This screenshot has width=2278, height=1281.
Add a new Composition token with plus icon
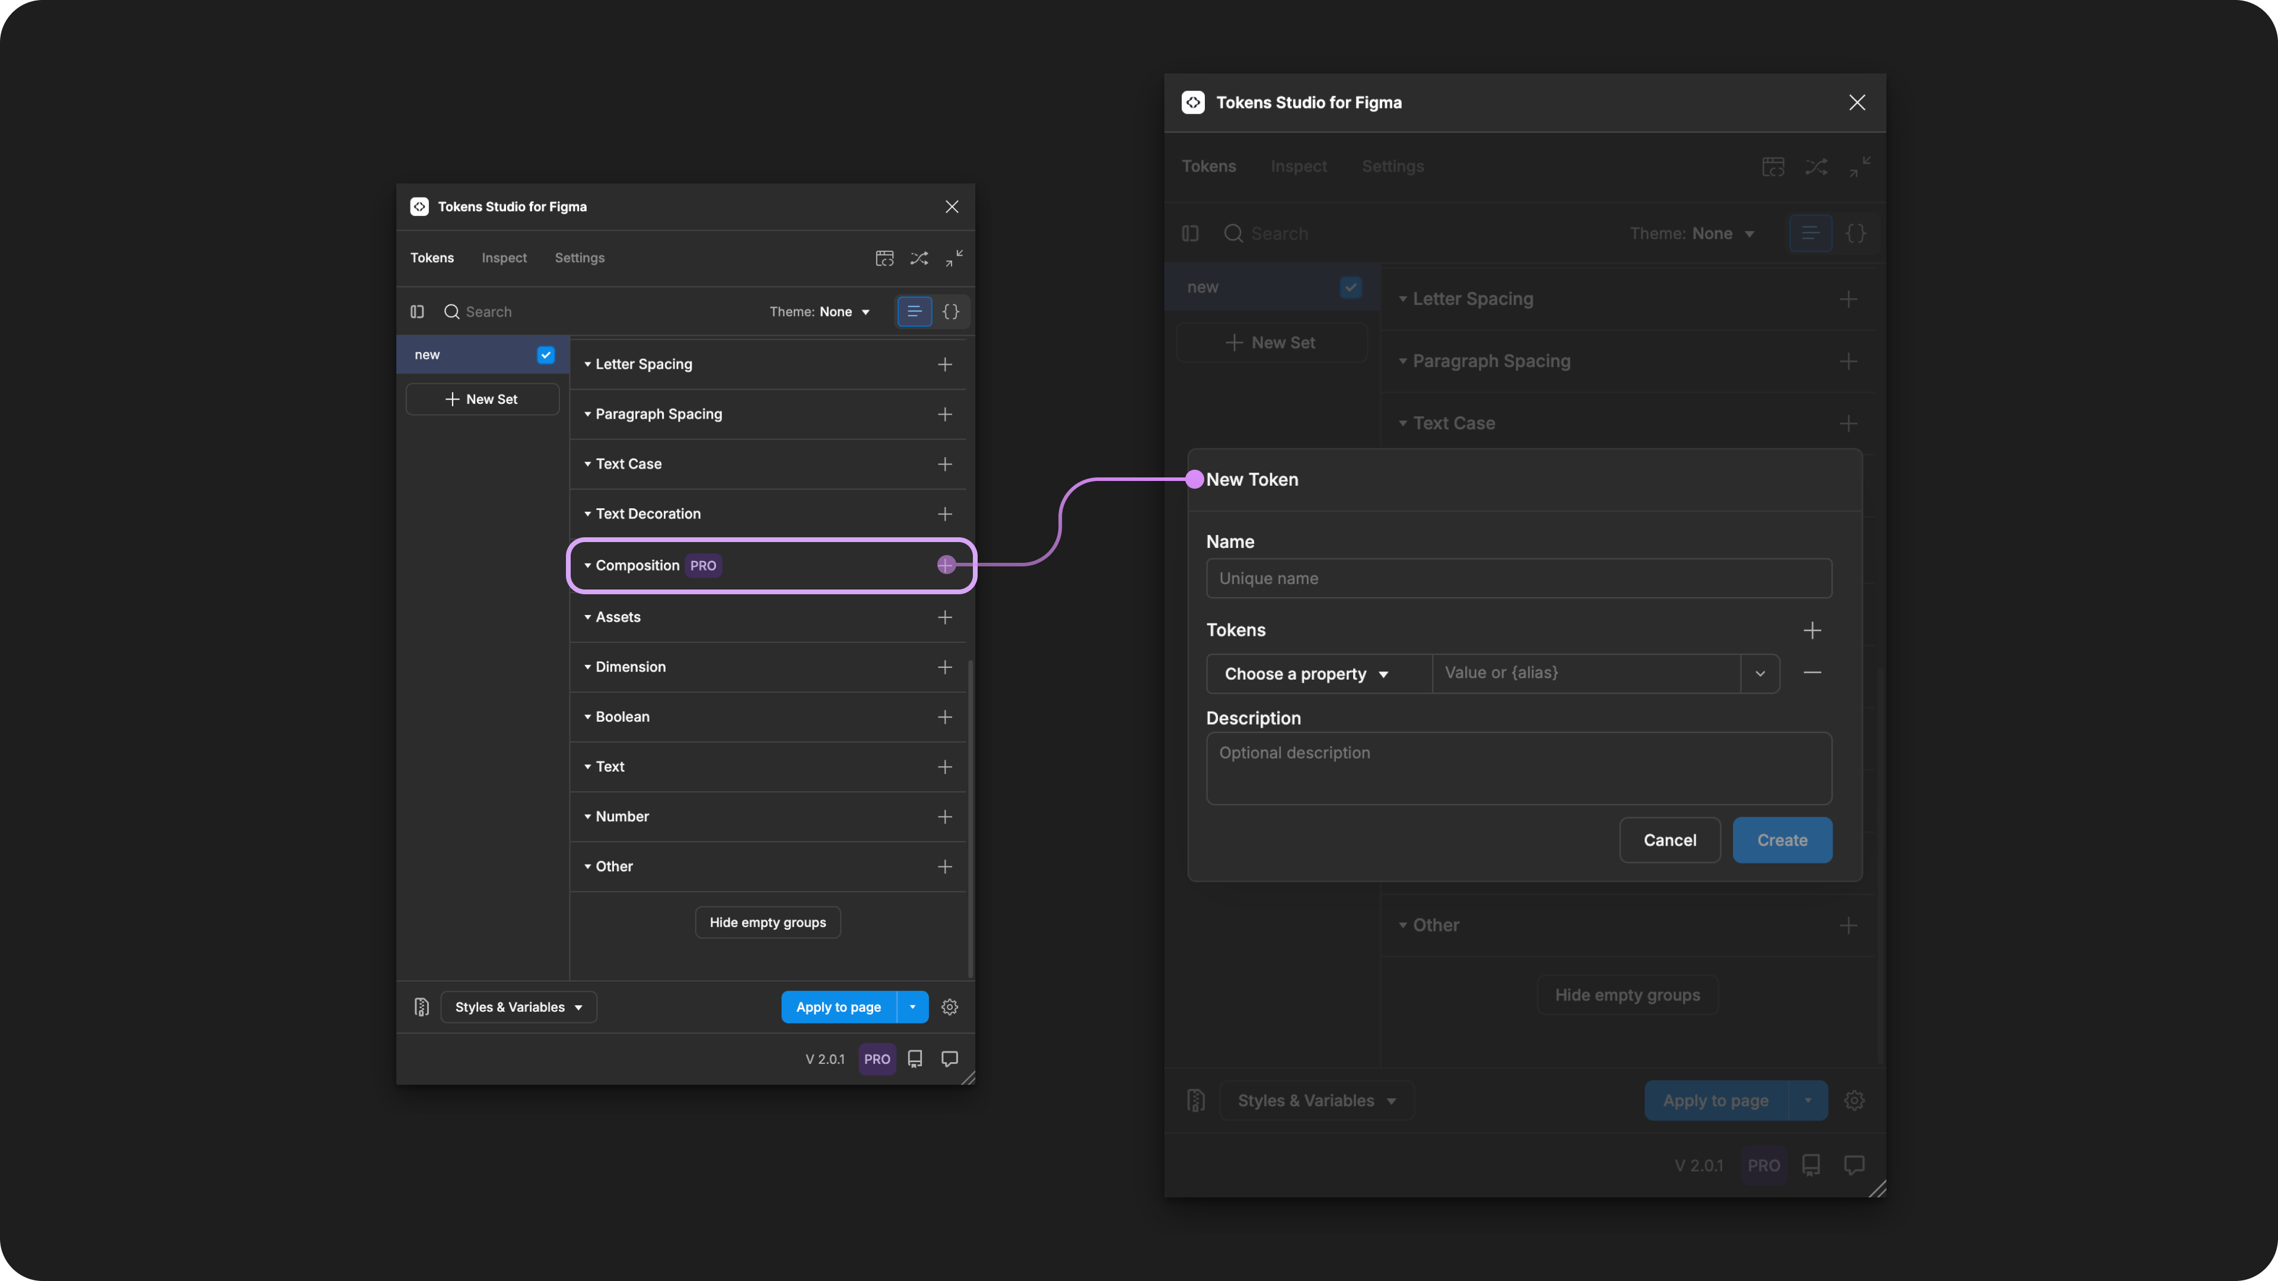(x=946, y=565)
